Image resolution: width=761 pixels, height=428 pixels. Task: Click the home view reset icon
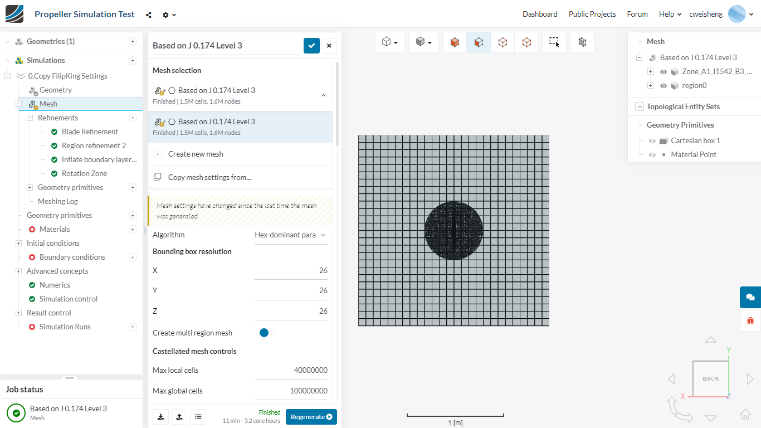(745, 414)
